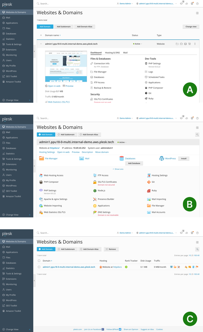Viewport: 203px width, 332px height.
Task: Click the notifications bell in the top bar
Action: [181, 4]
